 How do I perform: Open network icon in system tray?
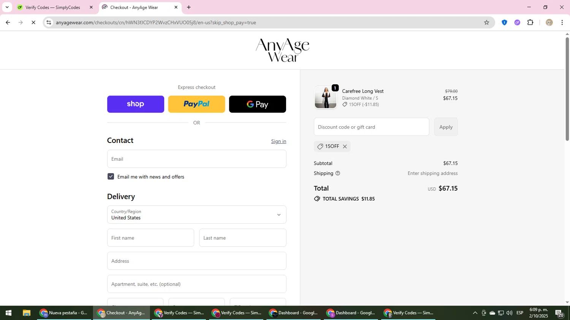tap(501, 313)
